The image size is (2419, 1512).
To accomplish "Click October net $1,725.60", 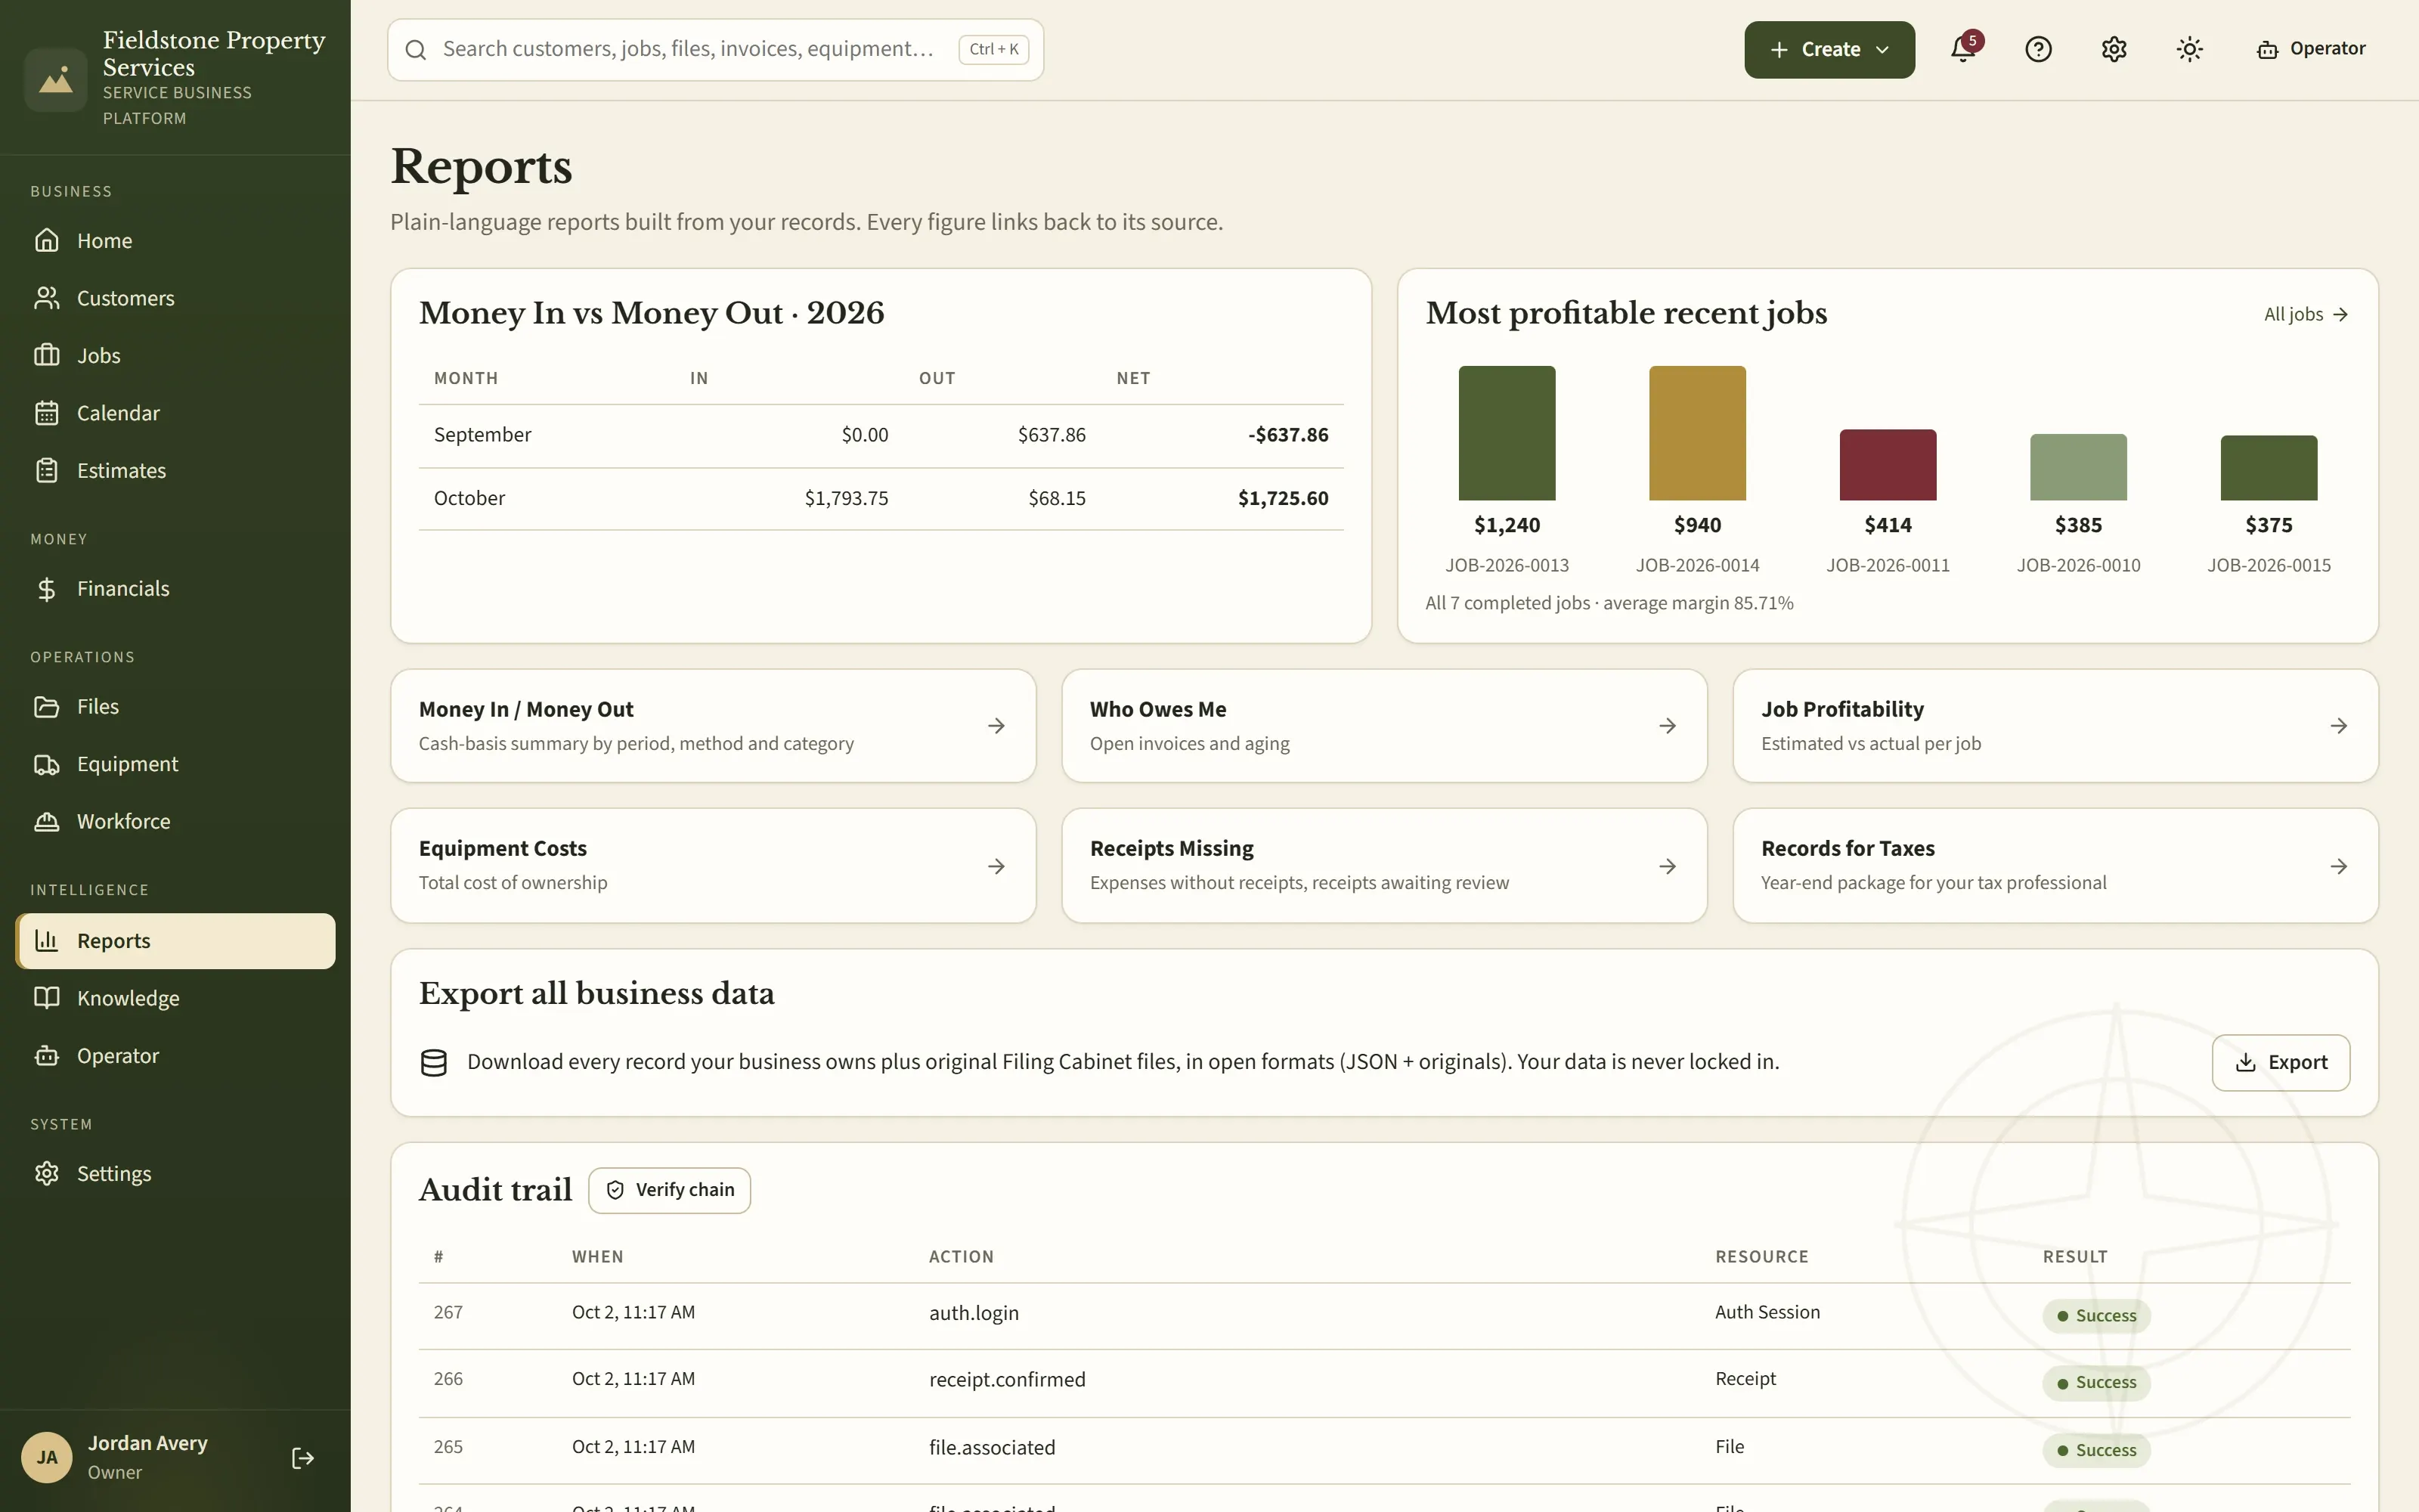I will [1283, 498].
